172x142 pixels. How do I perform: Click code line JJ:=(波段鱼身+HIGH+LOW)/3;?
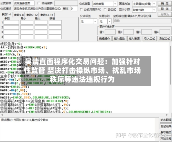click(24, 47)
